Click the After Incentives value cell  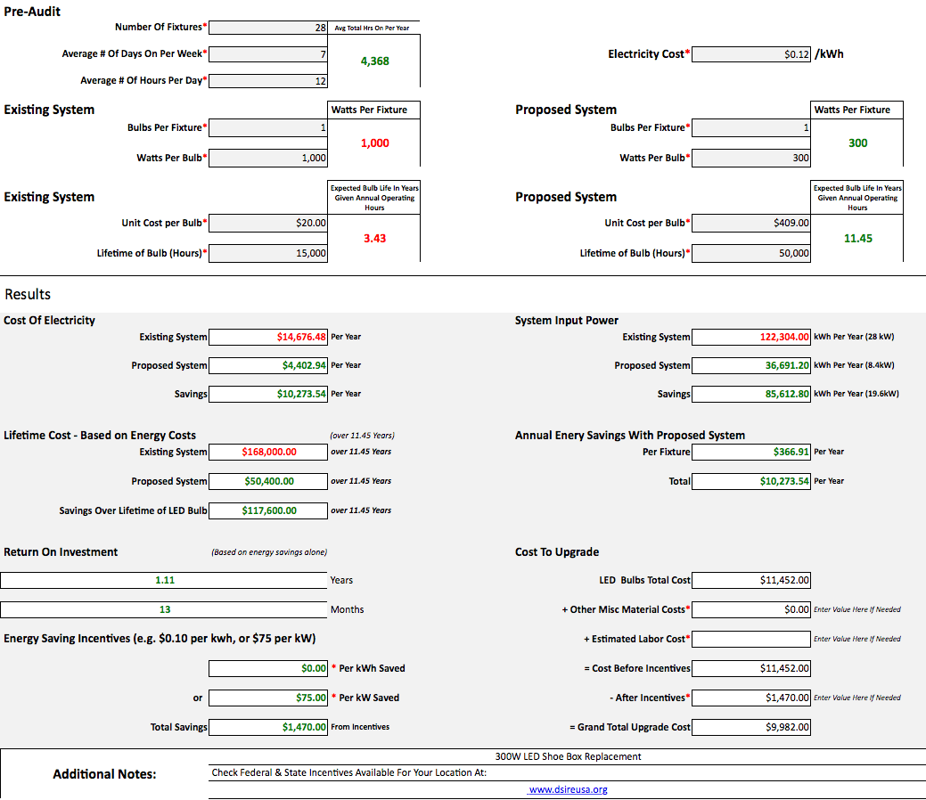tap(750, 698)
